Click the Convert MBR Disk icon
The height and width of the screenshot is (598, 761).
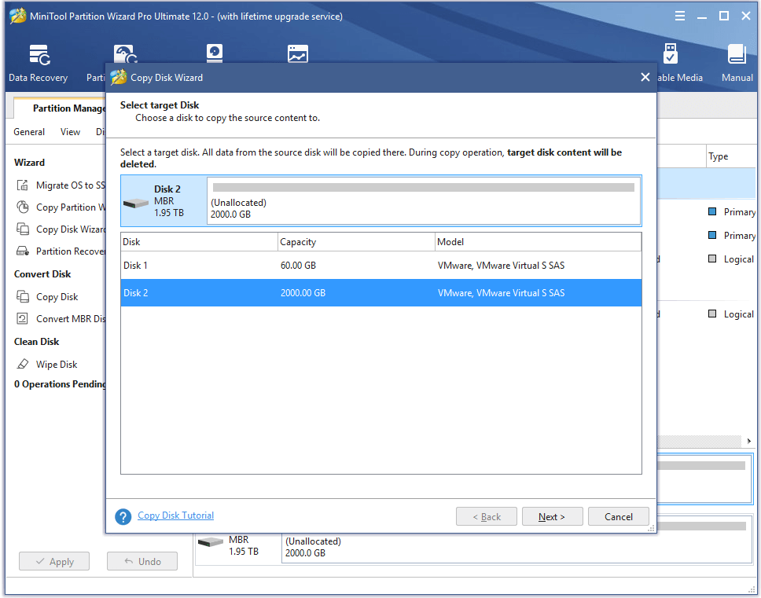coord(22,318)
